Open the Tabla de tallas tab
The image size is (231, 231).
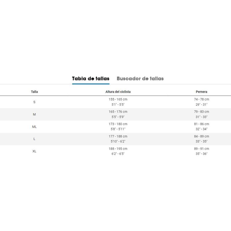pos(91,79)
